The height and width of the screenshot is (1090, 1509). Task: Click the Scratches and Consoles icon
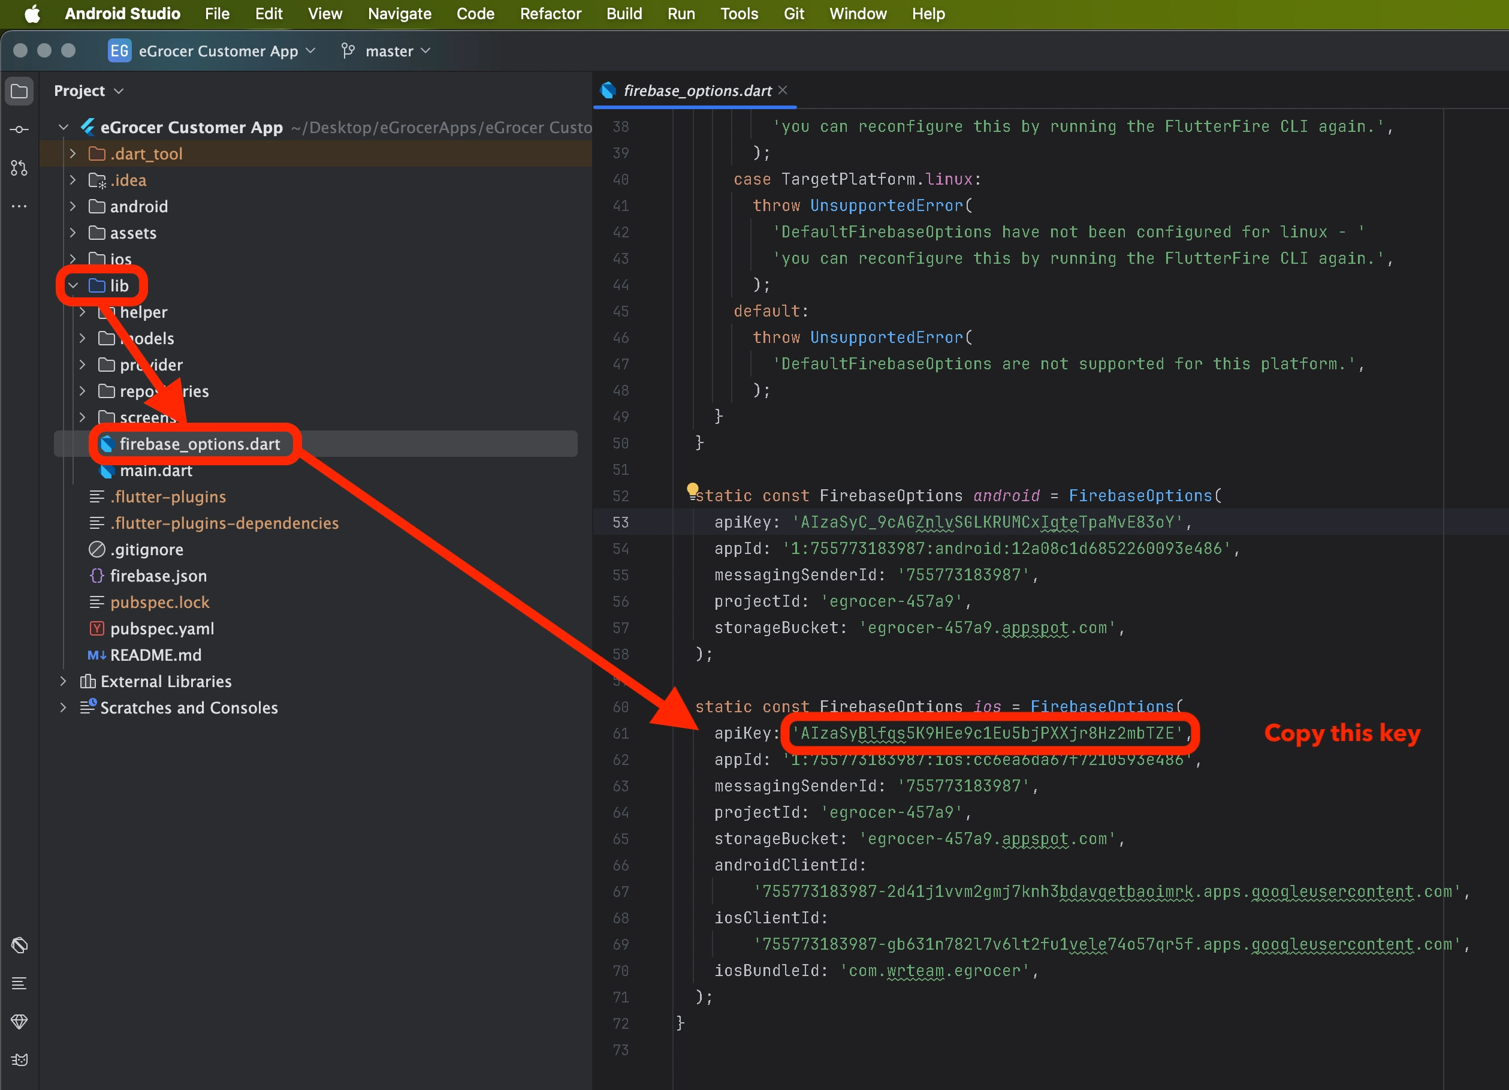pos(88,706)
